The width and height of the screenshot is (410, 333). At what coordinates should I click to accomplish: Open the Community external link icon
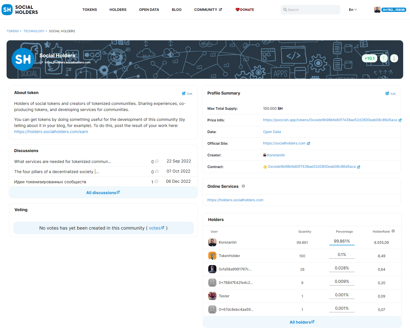(220, 10)
